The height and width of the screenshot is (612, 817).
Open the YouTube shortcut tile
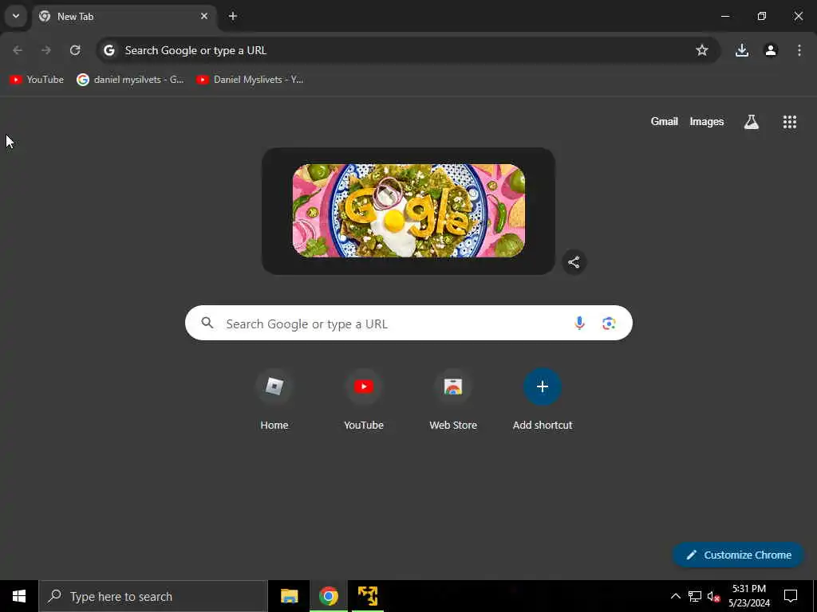364,400
